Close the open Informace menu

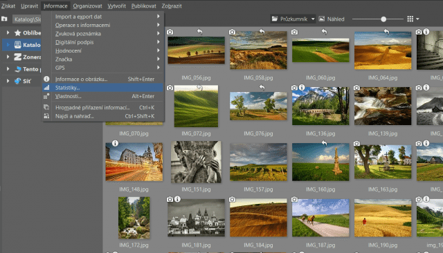coord(55,6)
